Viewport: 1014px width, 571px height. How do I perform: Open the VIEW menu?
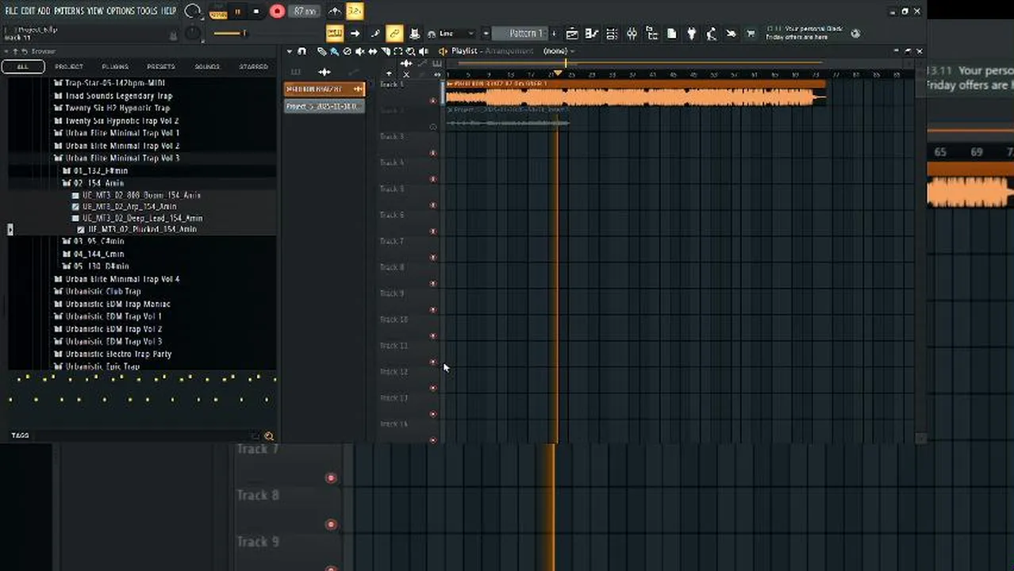pyautogui.click(x=95, y=10)
